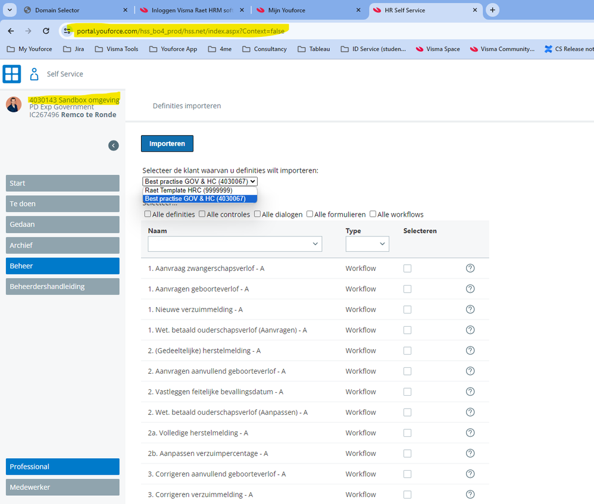Open the Beheer section

click(x=62, y=266)
